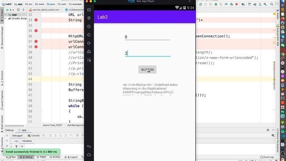Image resolution: width=286 pixels, height=161 pixels.
Task: Click the editor vertical scrollbar thumb
Action: [274, 76]
